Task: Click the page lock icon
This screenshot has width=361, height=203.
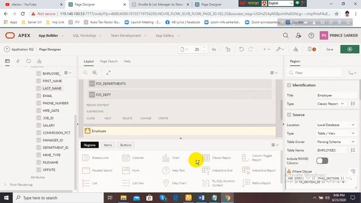Action: (x=228, y=49)
